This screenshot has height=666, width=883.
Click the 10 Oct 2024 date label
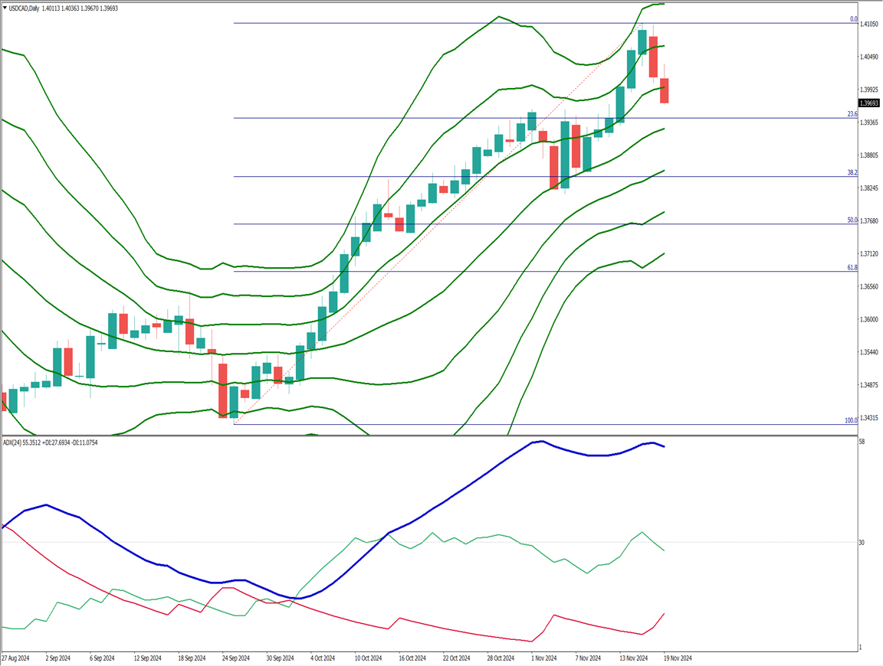point(368,658)
